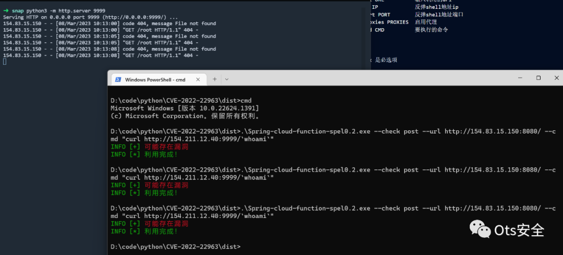This screenshot has width=563, height=255.
Task: Close the Windows PowerShell - cmd tab
Action: [x=199, y=80]
